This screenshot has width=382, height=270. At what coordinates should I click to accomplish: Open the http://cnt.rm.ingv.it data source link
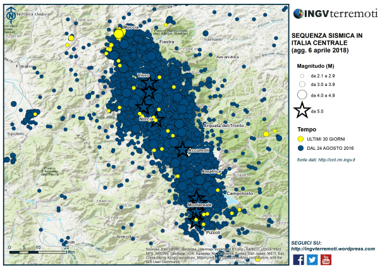tap(336, 160)
